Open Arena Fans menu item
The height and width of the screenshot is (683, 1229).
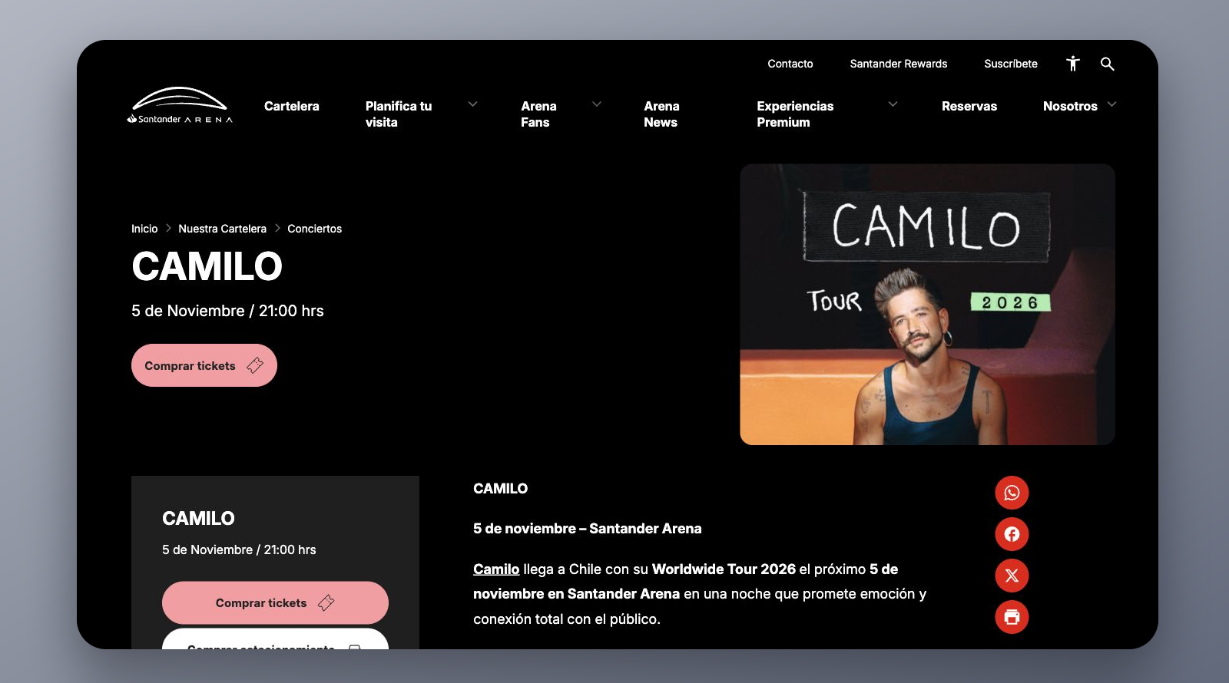click(x=538, y=114)
